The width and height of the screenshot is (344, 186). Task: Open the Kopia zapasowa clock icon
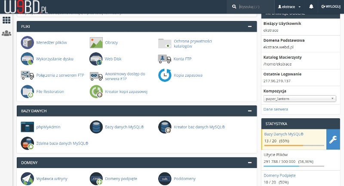[165, 75]
